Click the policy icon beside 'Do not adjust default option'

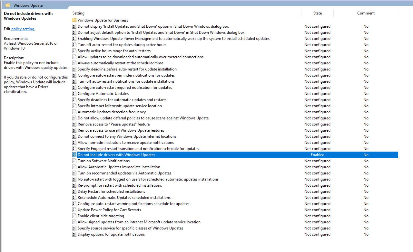(74, 33)
